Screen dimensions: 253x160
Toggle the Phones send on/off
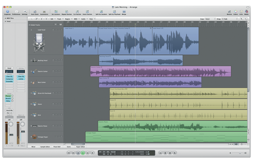click(x=8, y=96)
